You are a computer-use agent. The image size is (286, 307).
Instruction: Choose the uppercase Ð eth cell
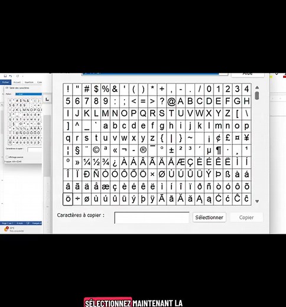click(87, 175)
